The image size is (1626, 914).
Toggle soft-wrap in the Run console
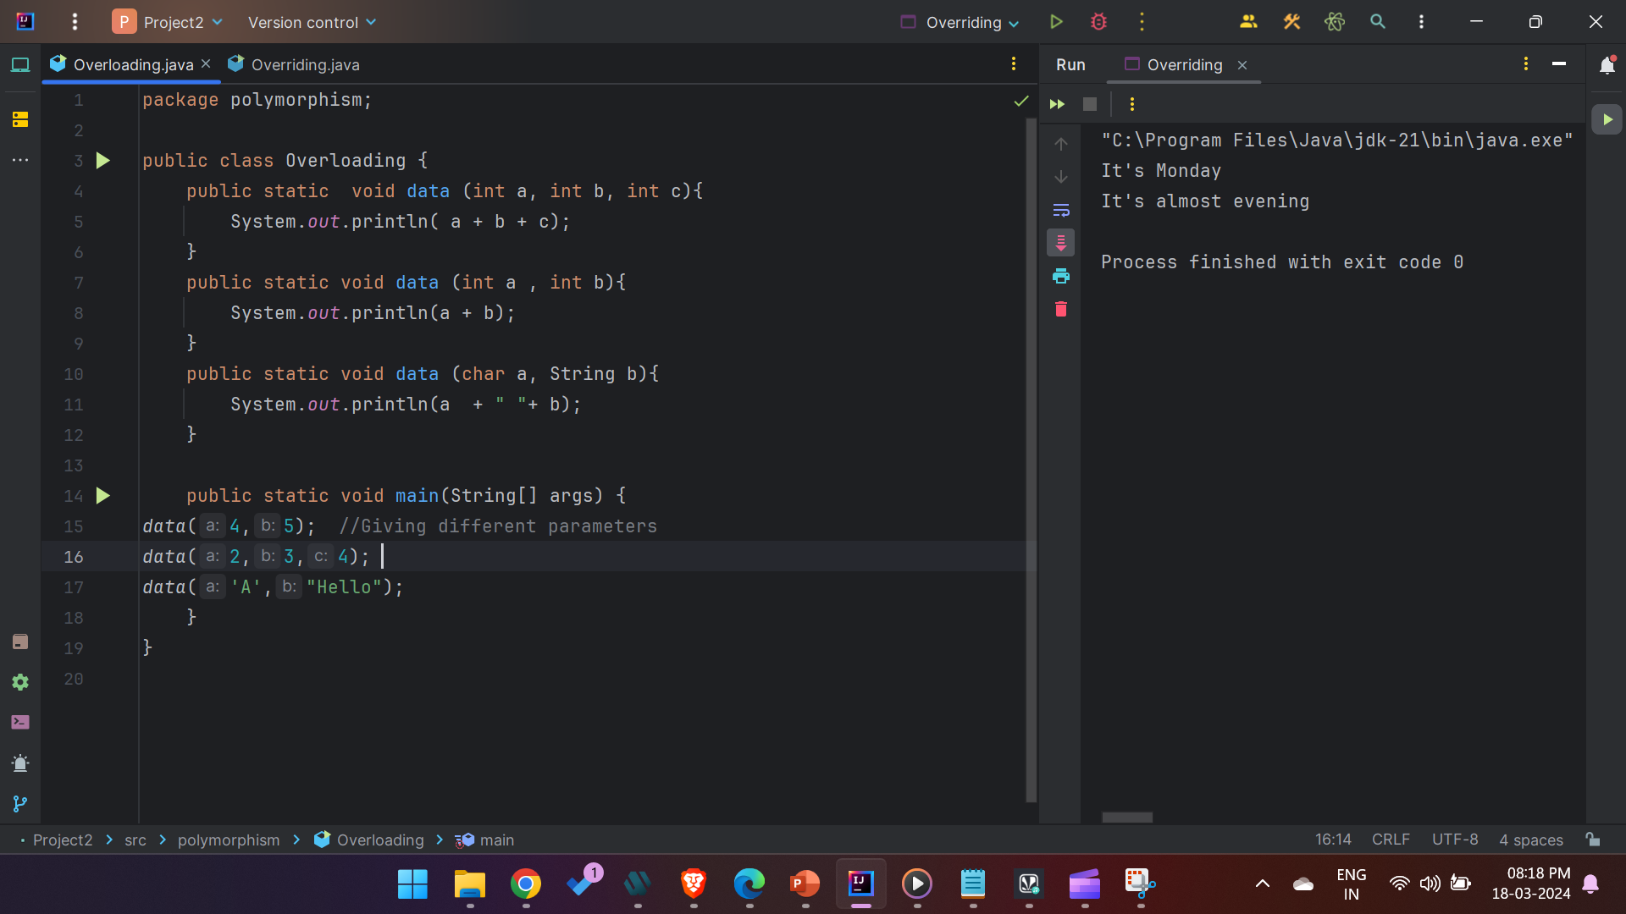tap(1061, 210)
